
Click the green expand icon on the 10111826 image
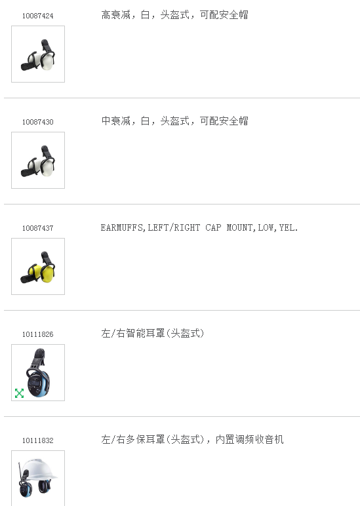click(20, 393)
